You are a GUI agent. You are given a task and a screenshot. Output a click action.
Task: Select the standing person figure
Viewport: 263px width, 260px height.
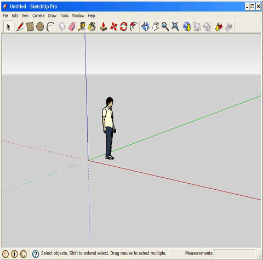point(109,128)
